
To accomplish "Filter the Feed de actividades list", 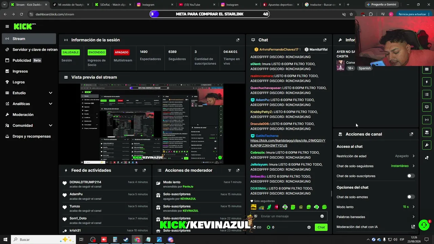I will pos(136,170).
